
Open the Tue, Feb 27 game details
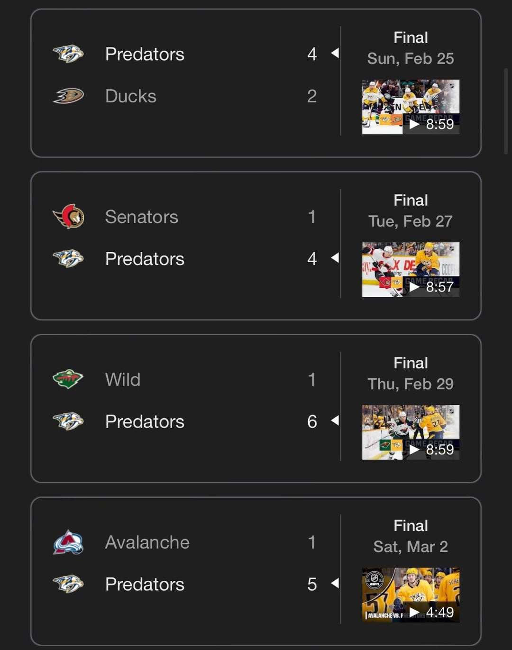pos(411,221)
